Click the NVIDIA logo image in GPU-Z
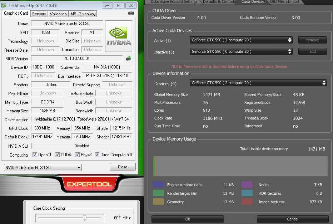 click(119, 36)
